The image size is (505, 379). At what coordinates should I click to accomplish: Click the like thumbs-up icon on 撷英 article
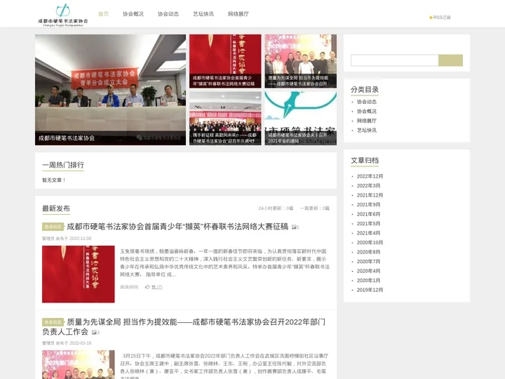147,287
